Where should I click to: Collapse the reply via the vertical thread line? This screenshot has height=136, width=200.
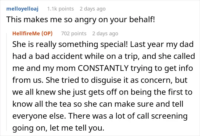7,82
